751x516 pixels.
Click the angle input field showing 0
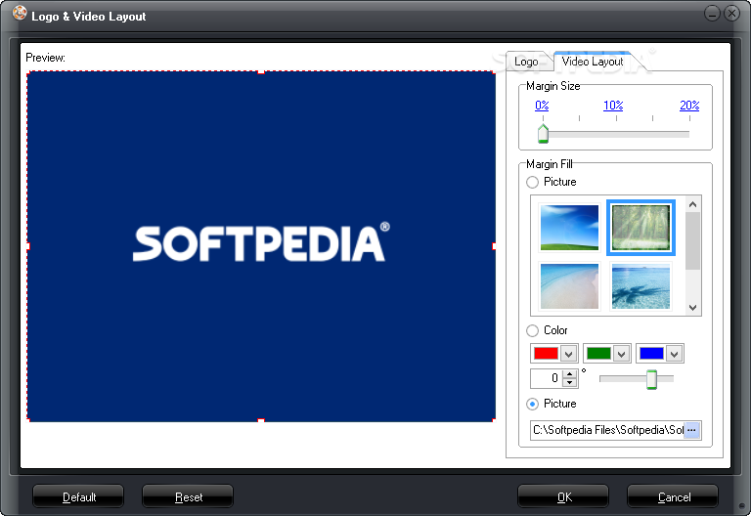point(547,378)
